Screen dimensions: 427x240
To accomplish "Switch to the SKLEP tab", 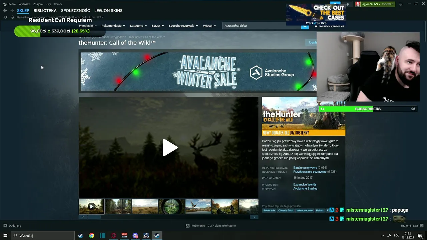I will pos(23,11).
